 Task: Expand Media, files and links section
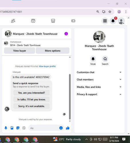pos(99,87)
